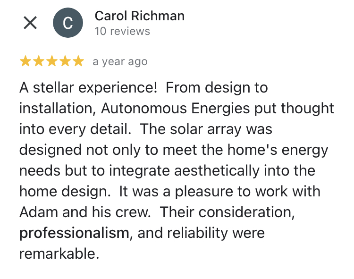Click the bolded word 'professionalism'
The image size is (354, 279).
(x=74, y=233)
